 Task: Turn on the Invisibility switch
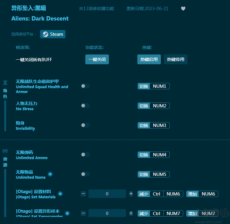[85, 125]
